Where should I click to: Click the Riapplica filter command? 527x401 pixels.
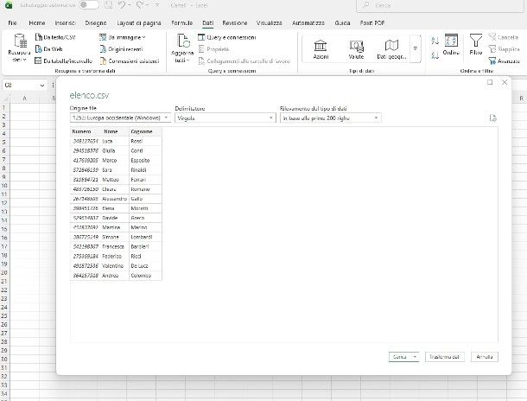[x=504, y=49]
